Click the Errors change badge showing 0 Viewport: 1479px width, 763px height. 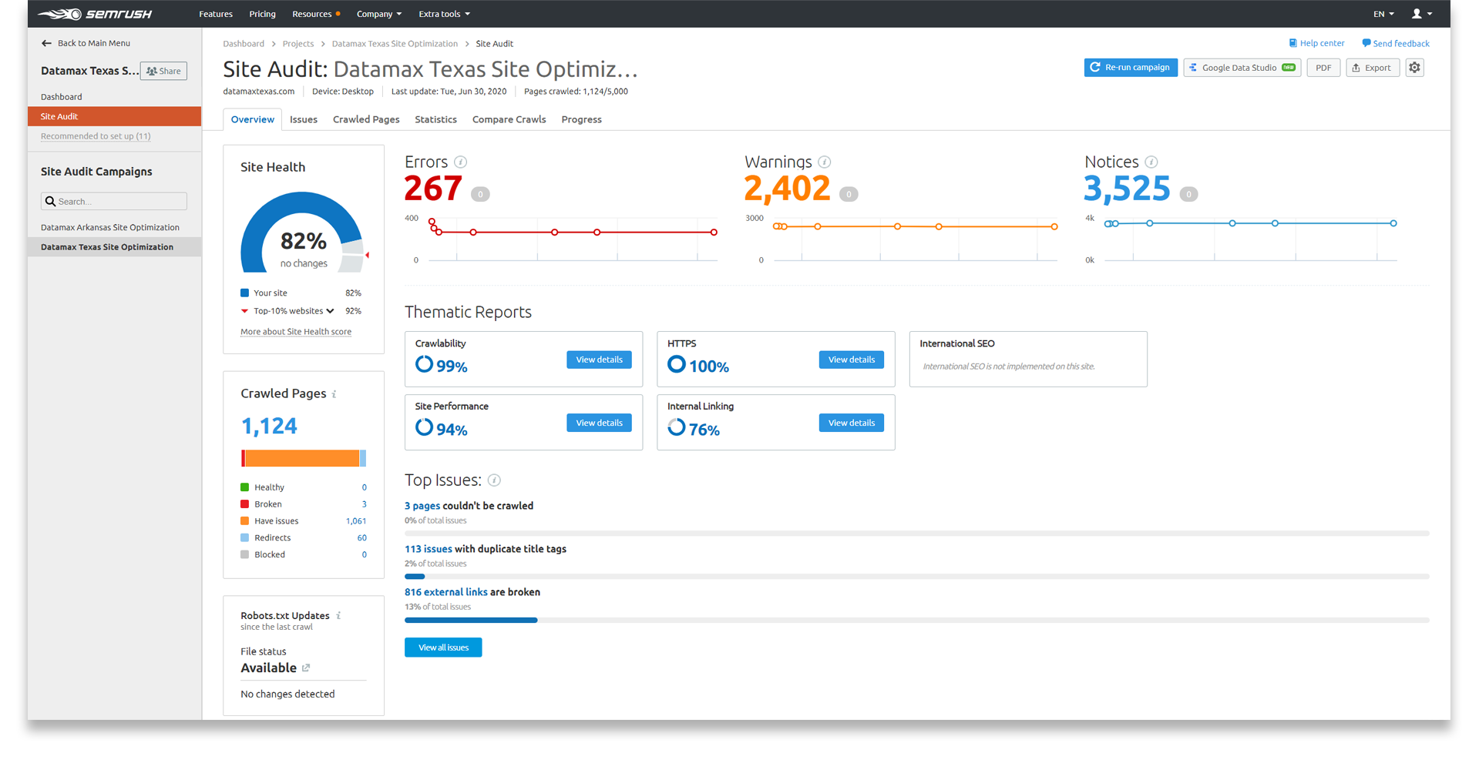(x=480, y=194)
